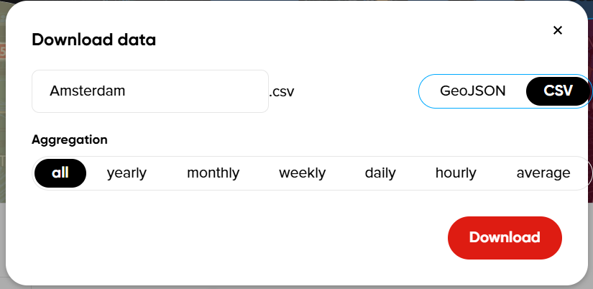
Task: Choose average aggregation
Action: [x=543, y=173]
